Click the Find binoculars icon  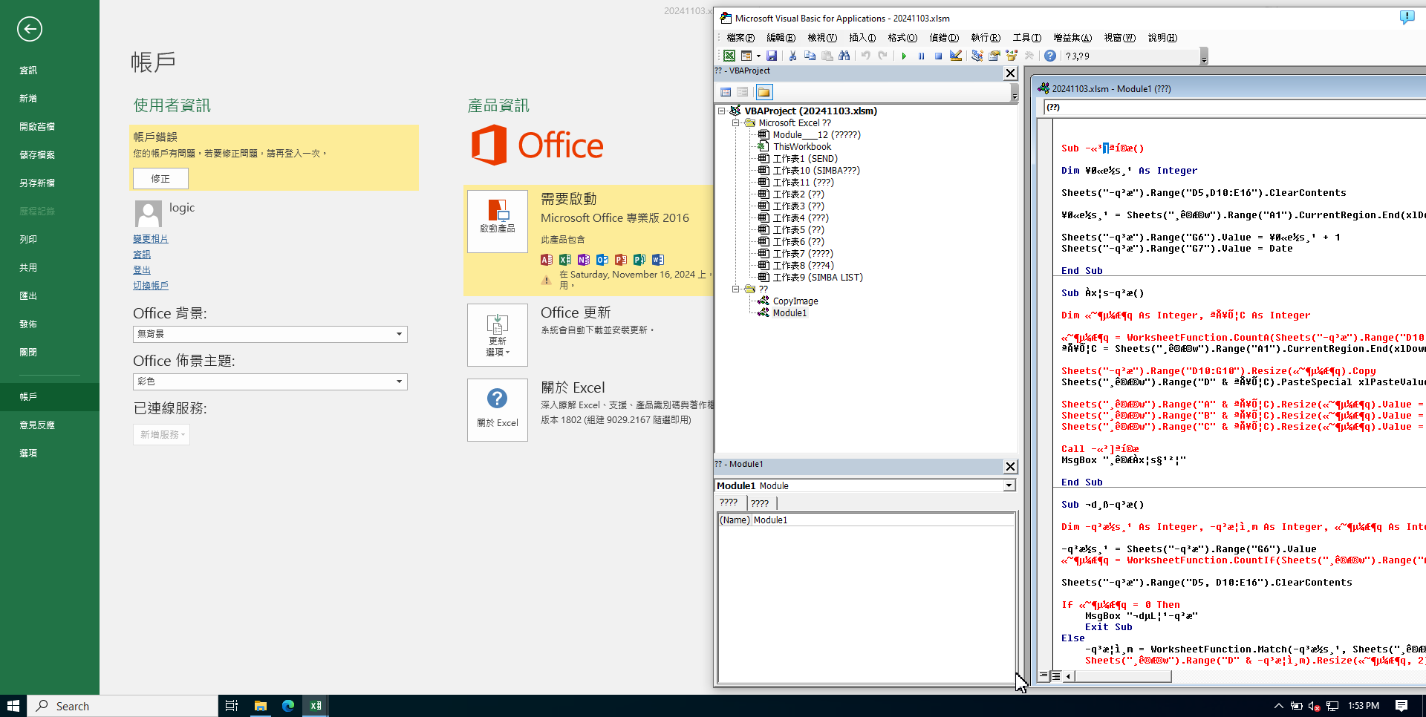click(x=844, y=56)
